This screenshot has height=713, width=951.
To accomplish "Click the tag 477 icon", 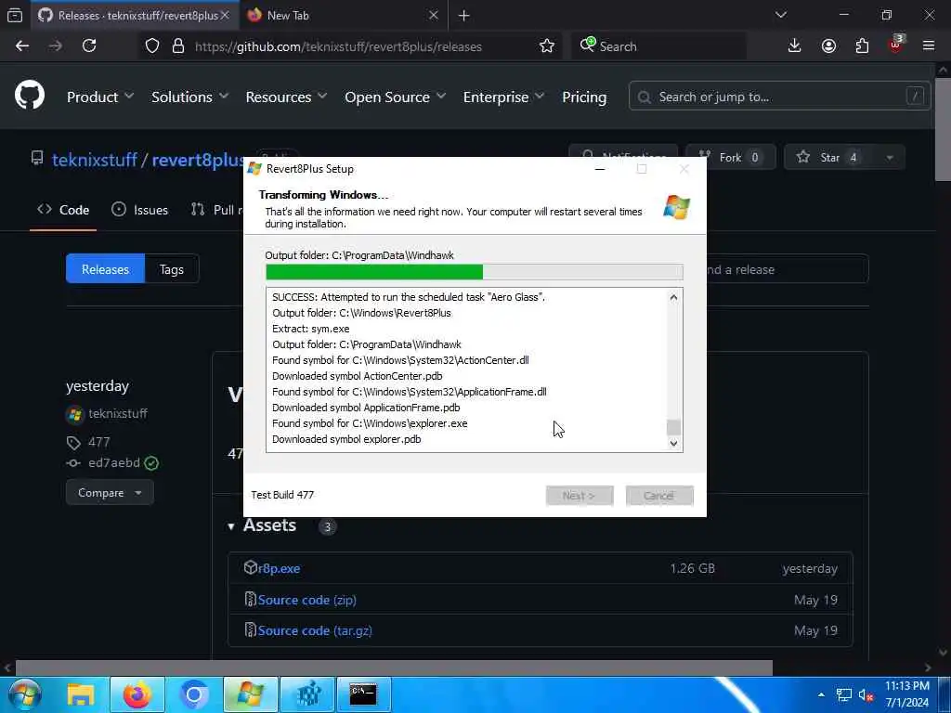I will click(x=73, y=443).
